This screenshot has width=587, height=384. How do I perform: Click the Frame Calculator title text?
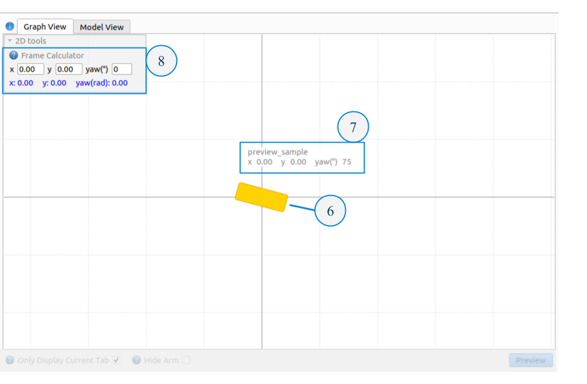pyautogui.click(x=52, y=55)
